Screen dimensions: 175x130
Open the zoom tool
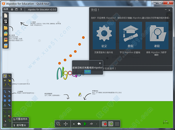[x=58, y=124]
